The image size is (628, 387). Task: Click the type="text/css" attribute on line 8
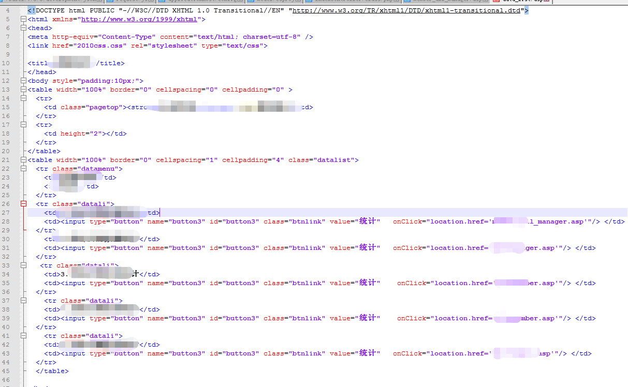point(232,46)
